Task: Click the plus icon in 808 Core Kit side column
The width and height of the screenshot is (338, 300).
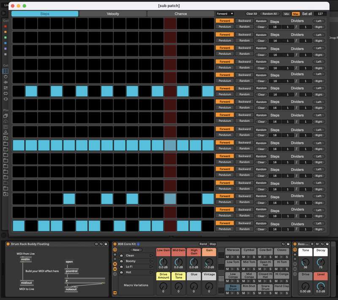Action: [115, 254]
